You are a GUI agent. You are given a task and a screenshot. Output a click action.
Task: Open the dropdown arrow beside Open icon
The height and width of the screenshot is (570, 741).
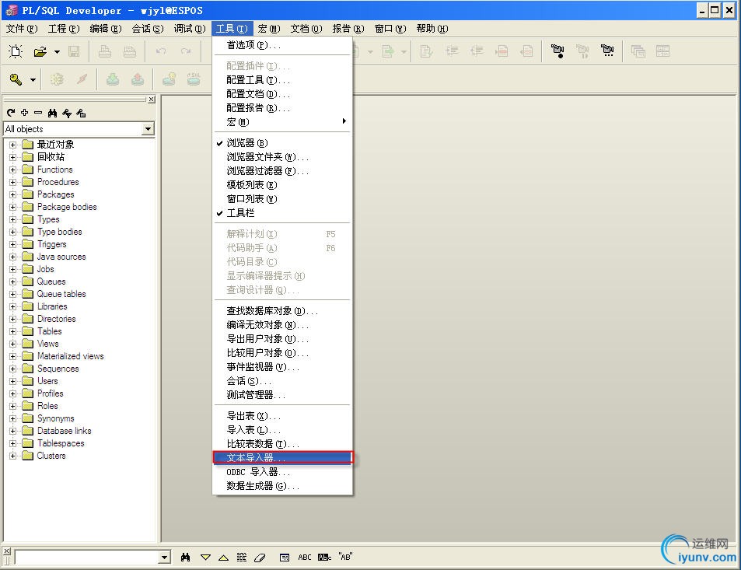(57, 51)
